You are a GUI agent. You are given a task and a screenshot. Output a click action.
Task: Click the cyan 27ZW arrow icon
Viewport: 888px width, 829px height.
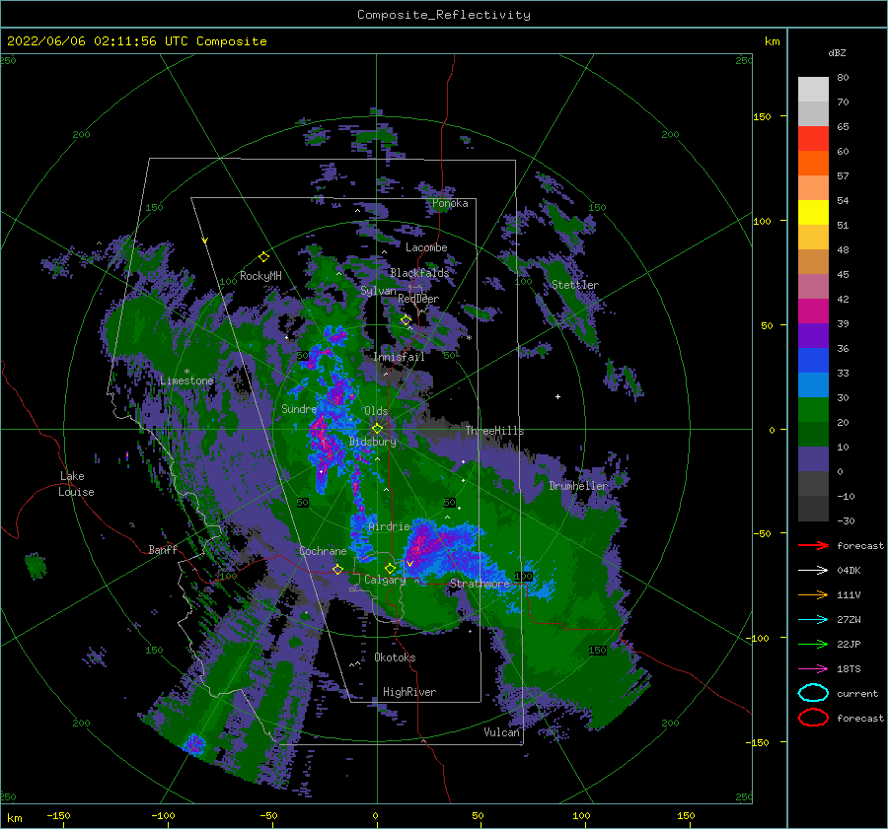[x=813, y=620]
